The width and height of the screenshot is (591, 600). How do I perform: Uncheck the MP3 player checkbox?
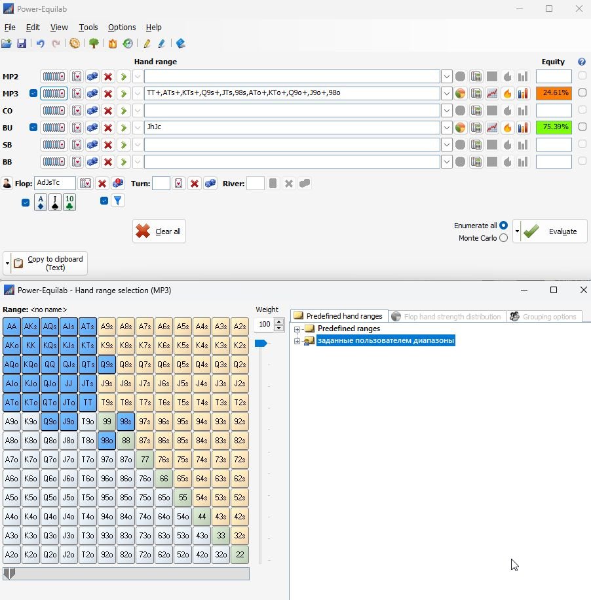(x=33, y=93)
